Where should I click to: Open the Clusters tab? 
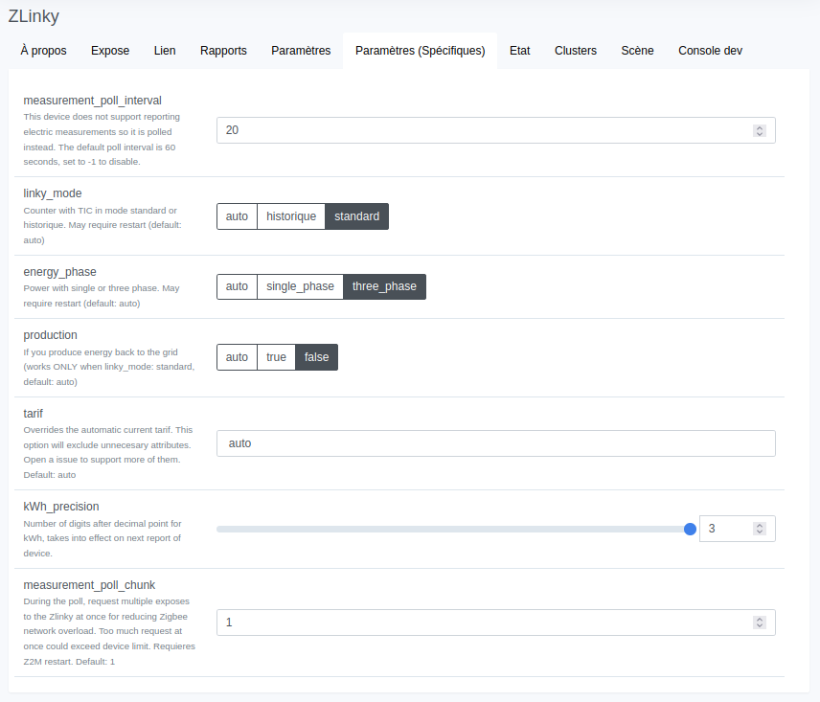coord(575,50)
